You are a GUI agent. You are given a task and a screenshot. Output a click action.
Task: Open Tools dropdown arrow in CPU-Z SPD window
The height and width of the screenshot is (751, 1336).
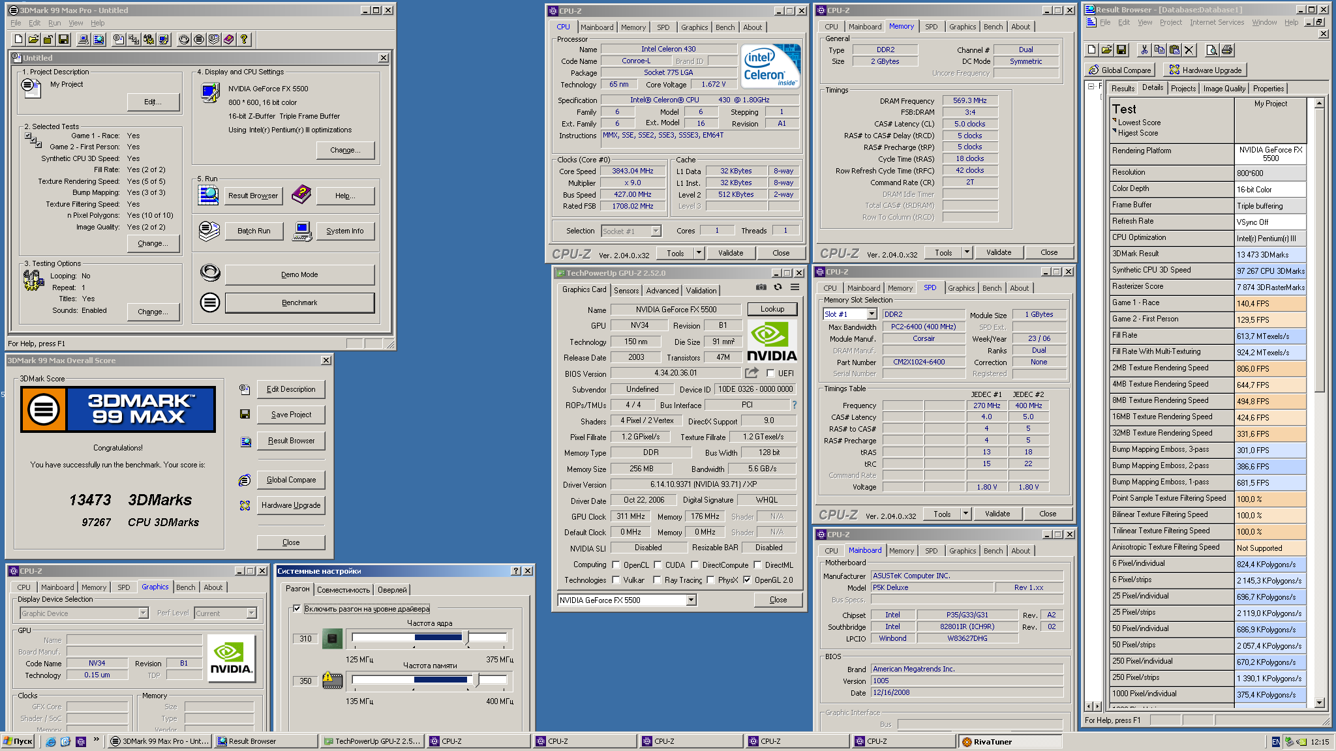[x=965, y=514]
